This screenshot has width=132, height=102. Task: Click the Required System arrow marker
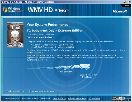(87, 71)
